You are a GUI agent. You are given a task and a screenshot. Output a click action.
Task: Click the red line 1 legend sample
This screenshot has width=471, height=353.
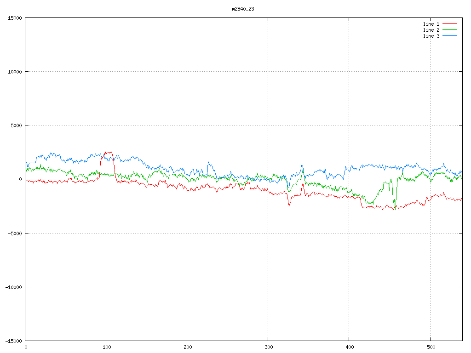[x=450, y=24]
